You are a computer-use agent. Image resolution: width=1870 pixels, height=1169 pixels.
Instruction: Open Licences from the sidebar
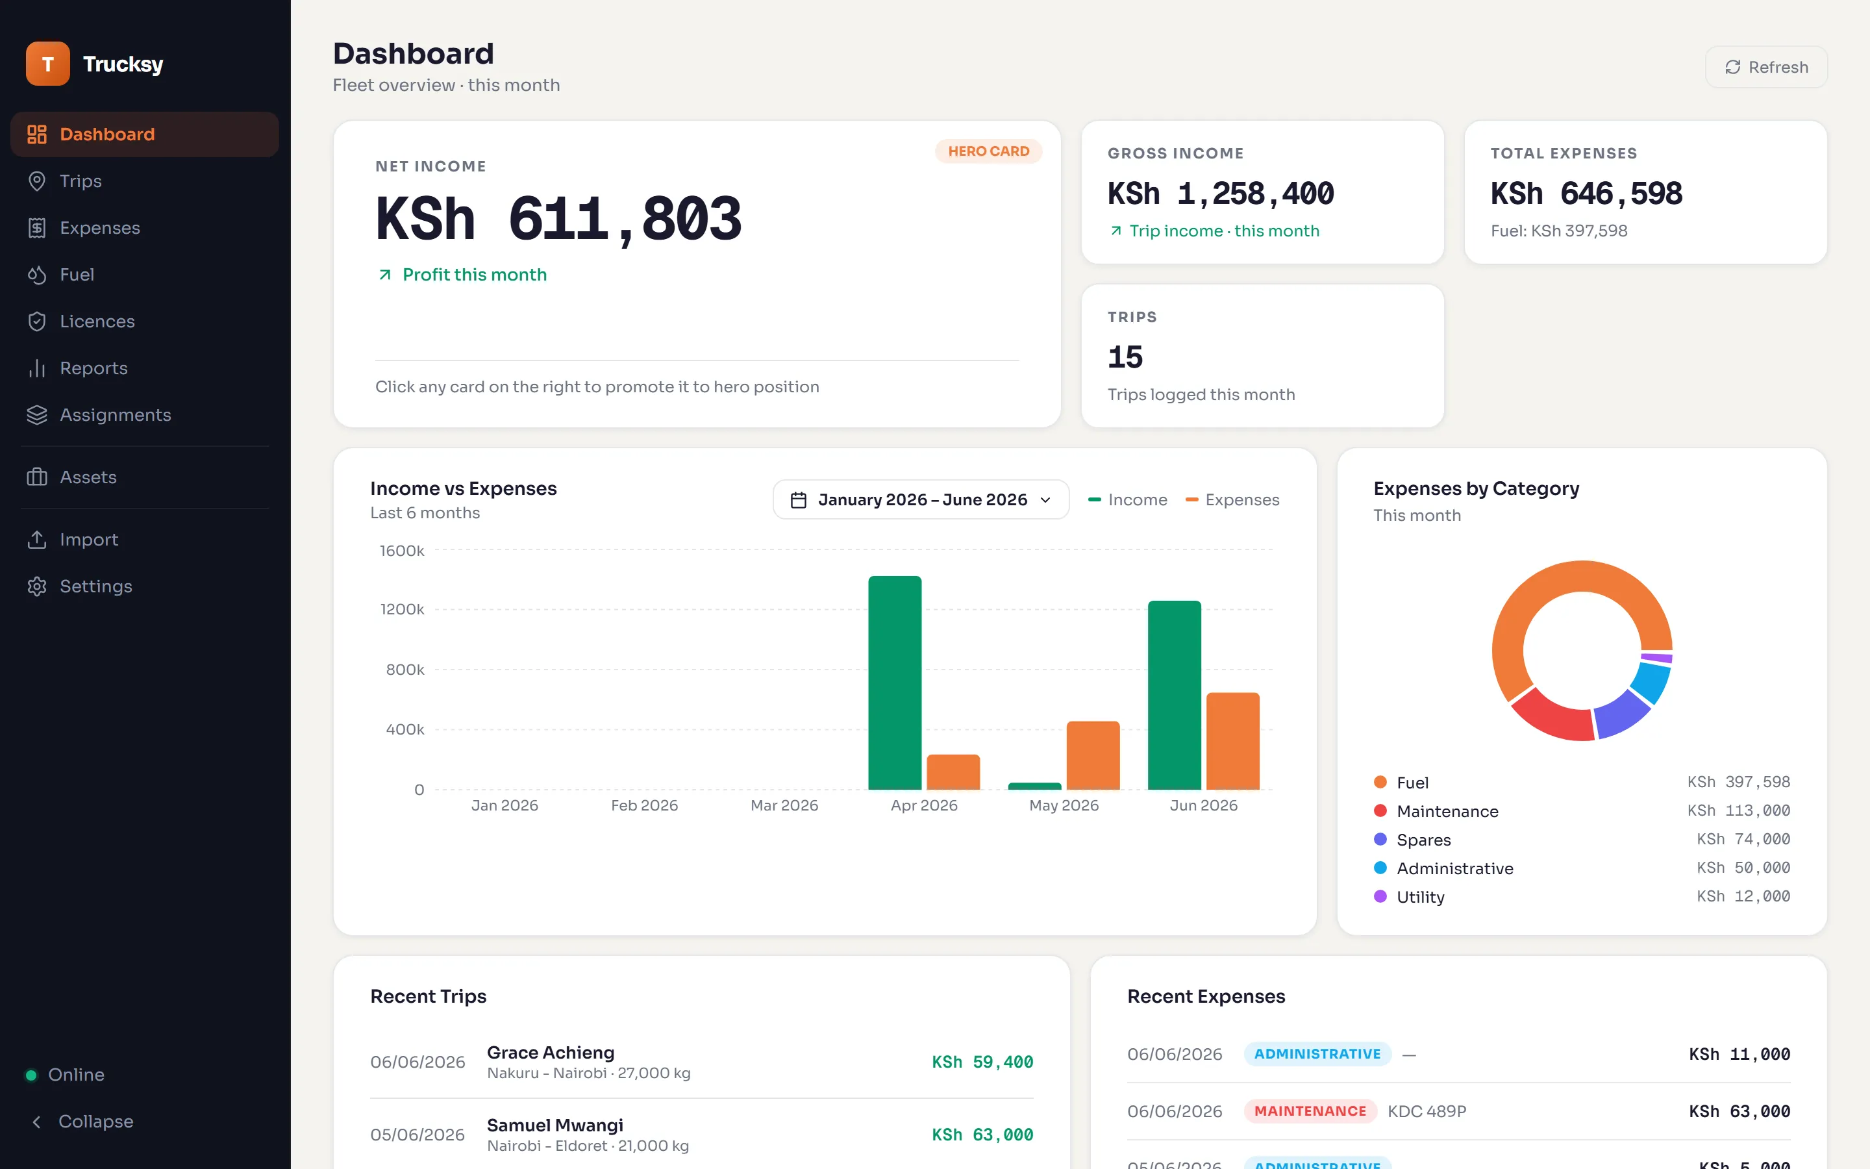click(145, 321)
